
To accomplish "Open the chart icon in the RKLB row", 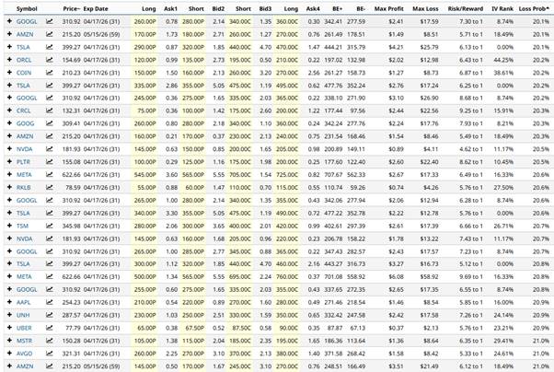I will click(x=50, y=188).
